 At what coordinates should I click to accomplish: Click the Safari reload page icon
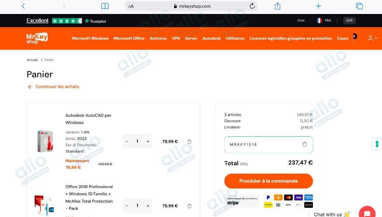click(252, 6)
